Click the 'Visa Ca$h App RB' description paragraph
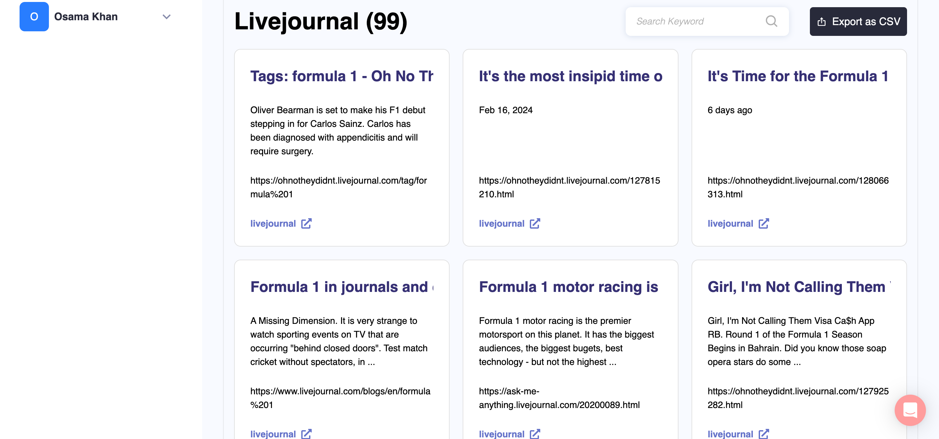The width and height of the screenshot is (939, 439). tap(797, 341)
